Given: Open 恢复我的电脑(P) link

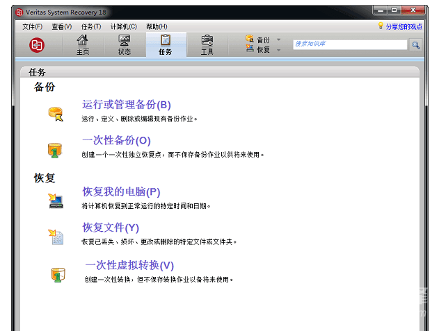Looking at the screenshot, I should click(x=121, y=192).
